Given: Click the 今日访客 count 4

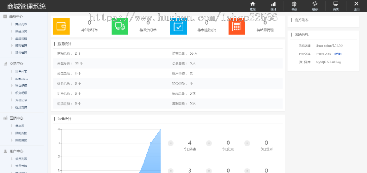Looking at the screenshot, I should click(190, 143).
